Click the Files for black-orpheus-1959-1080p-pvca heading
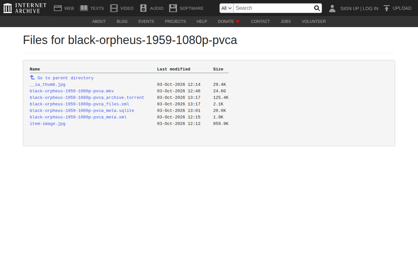 click(x=130, y=40)
